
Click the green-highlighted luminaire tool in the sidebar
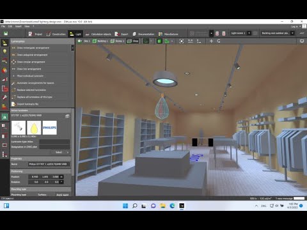[x=4, y=116]
